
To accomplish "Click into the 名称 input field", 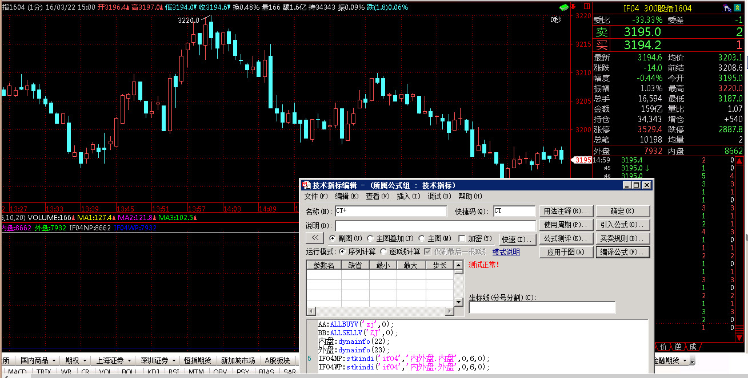I will point(391,211).
